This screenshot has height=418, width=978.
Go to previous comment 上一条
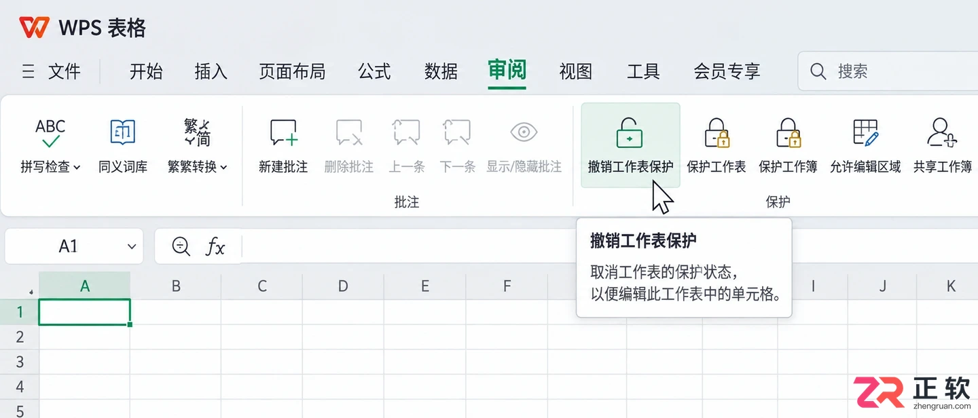click(406, 145)
